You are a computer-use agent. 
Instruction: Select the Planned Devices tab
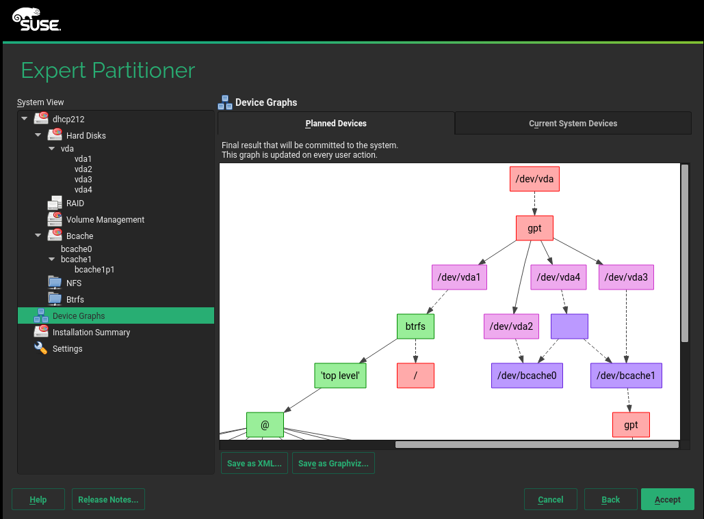coord(335,124)
